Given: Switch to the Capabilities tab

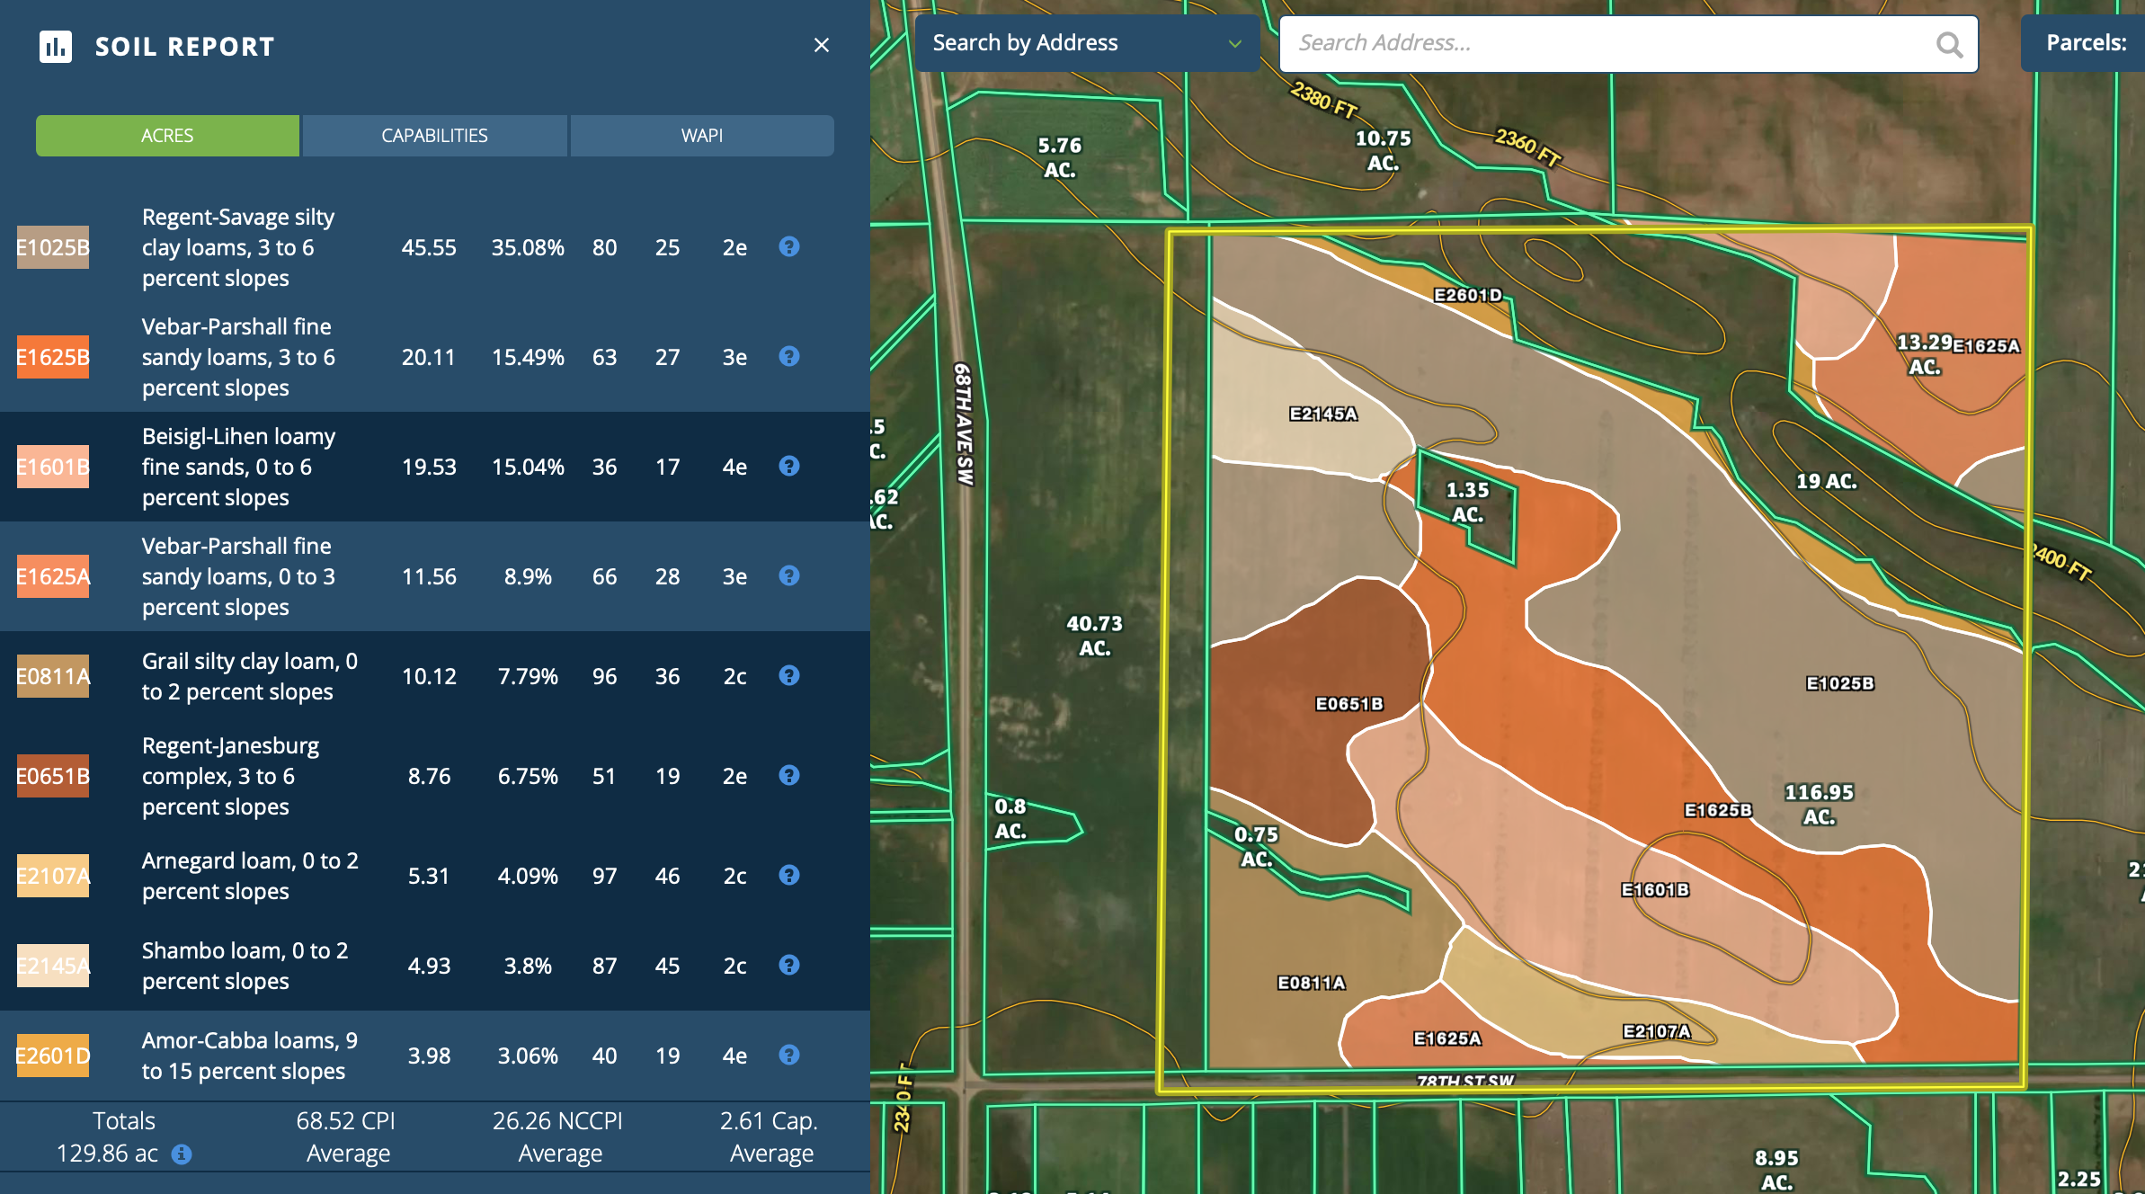Looking at the screenshot, I should pyautogui.click(x=434, y=136).
